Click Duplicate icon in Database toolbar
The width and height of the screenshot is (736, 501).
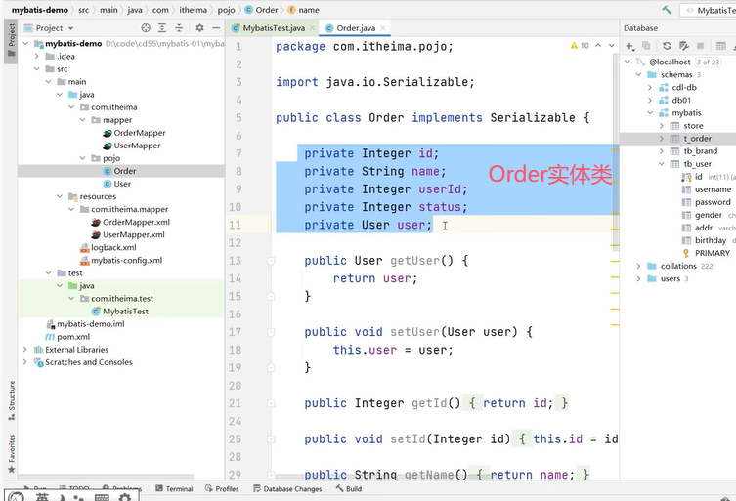point(646,46)
